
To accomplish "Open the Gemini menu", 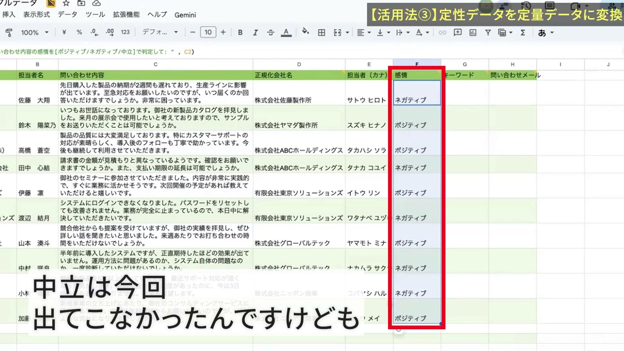I will point(185,15).
